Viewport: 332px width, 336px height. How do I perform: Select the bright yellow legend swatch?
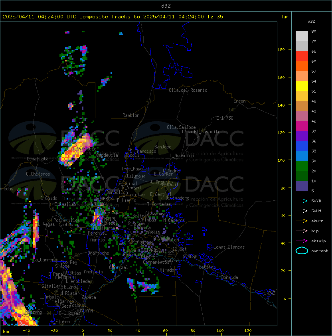pos(302,86)
